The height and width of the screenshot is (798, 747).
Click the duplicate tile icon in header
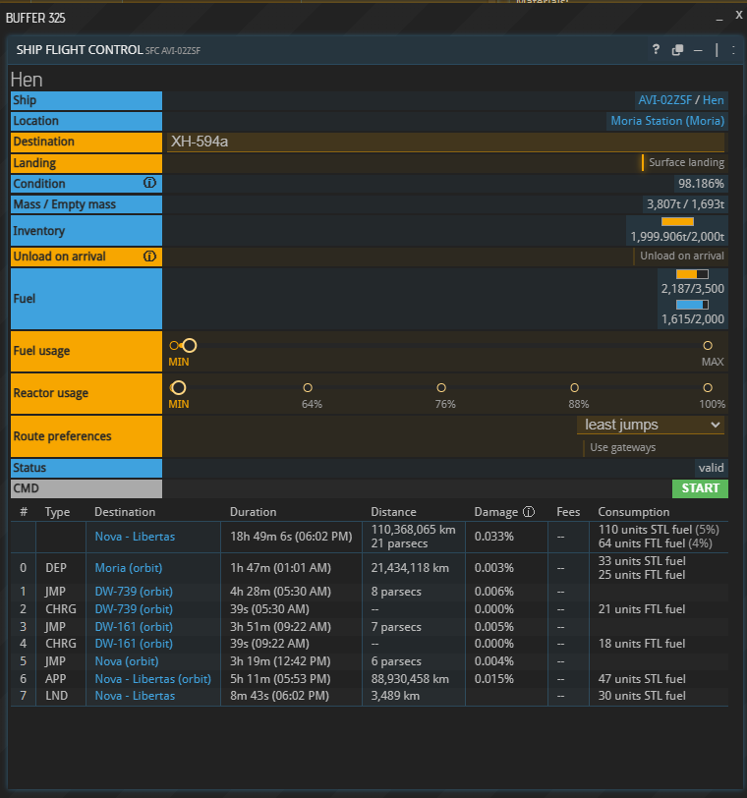pyautogui.click(x=677, y=50)
